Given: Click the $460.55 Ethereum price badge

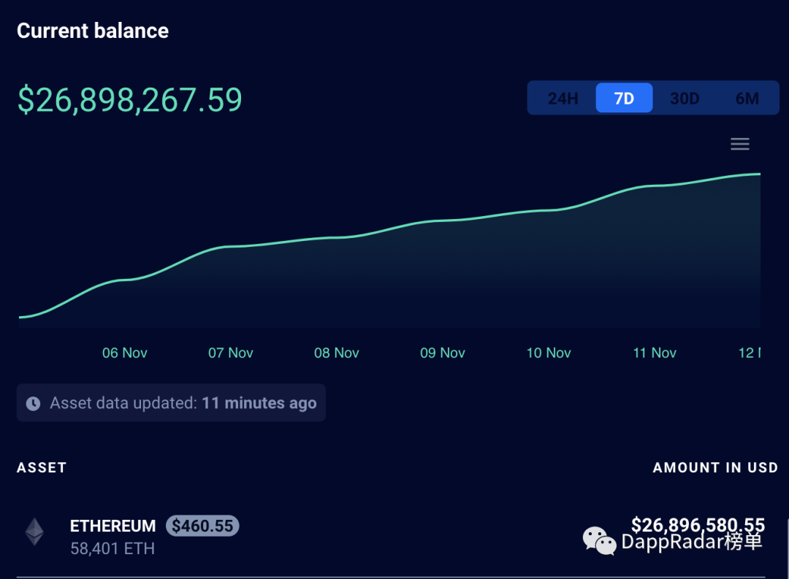Looking at the screenshot, I should pyautogui.click(x=202, y=526).
